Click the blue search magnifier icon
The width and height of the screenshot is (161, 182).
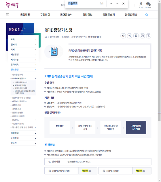147,15
